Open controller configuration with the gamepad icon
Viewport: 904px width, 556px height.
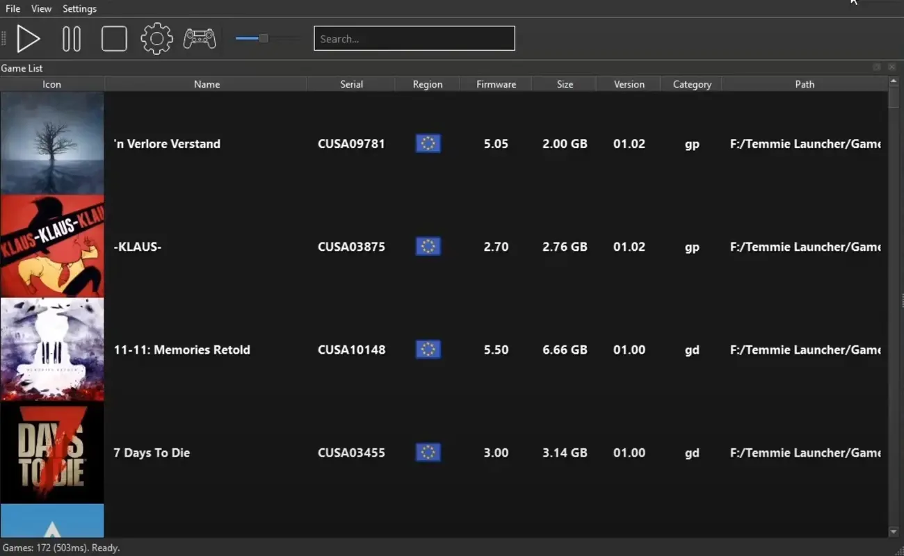click(200, 38)
